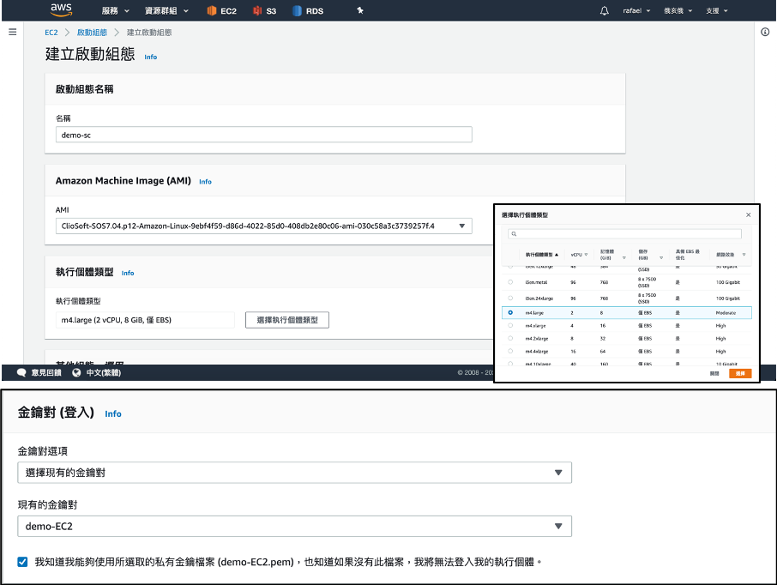Open the region dropdown next to rafael

pos(678,10)
